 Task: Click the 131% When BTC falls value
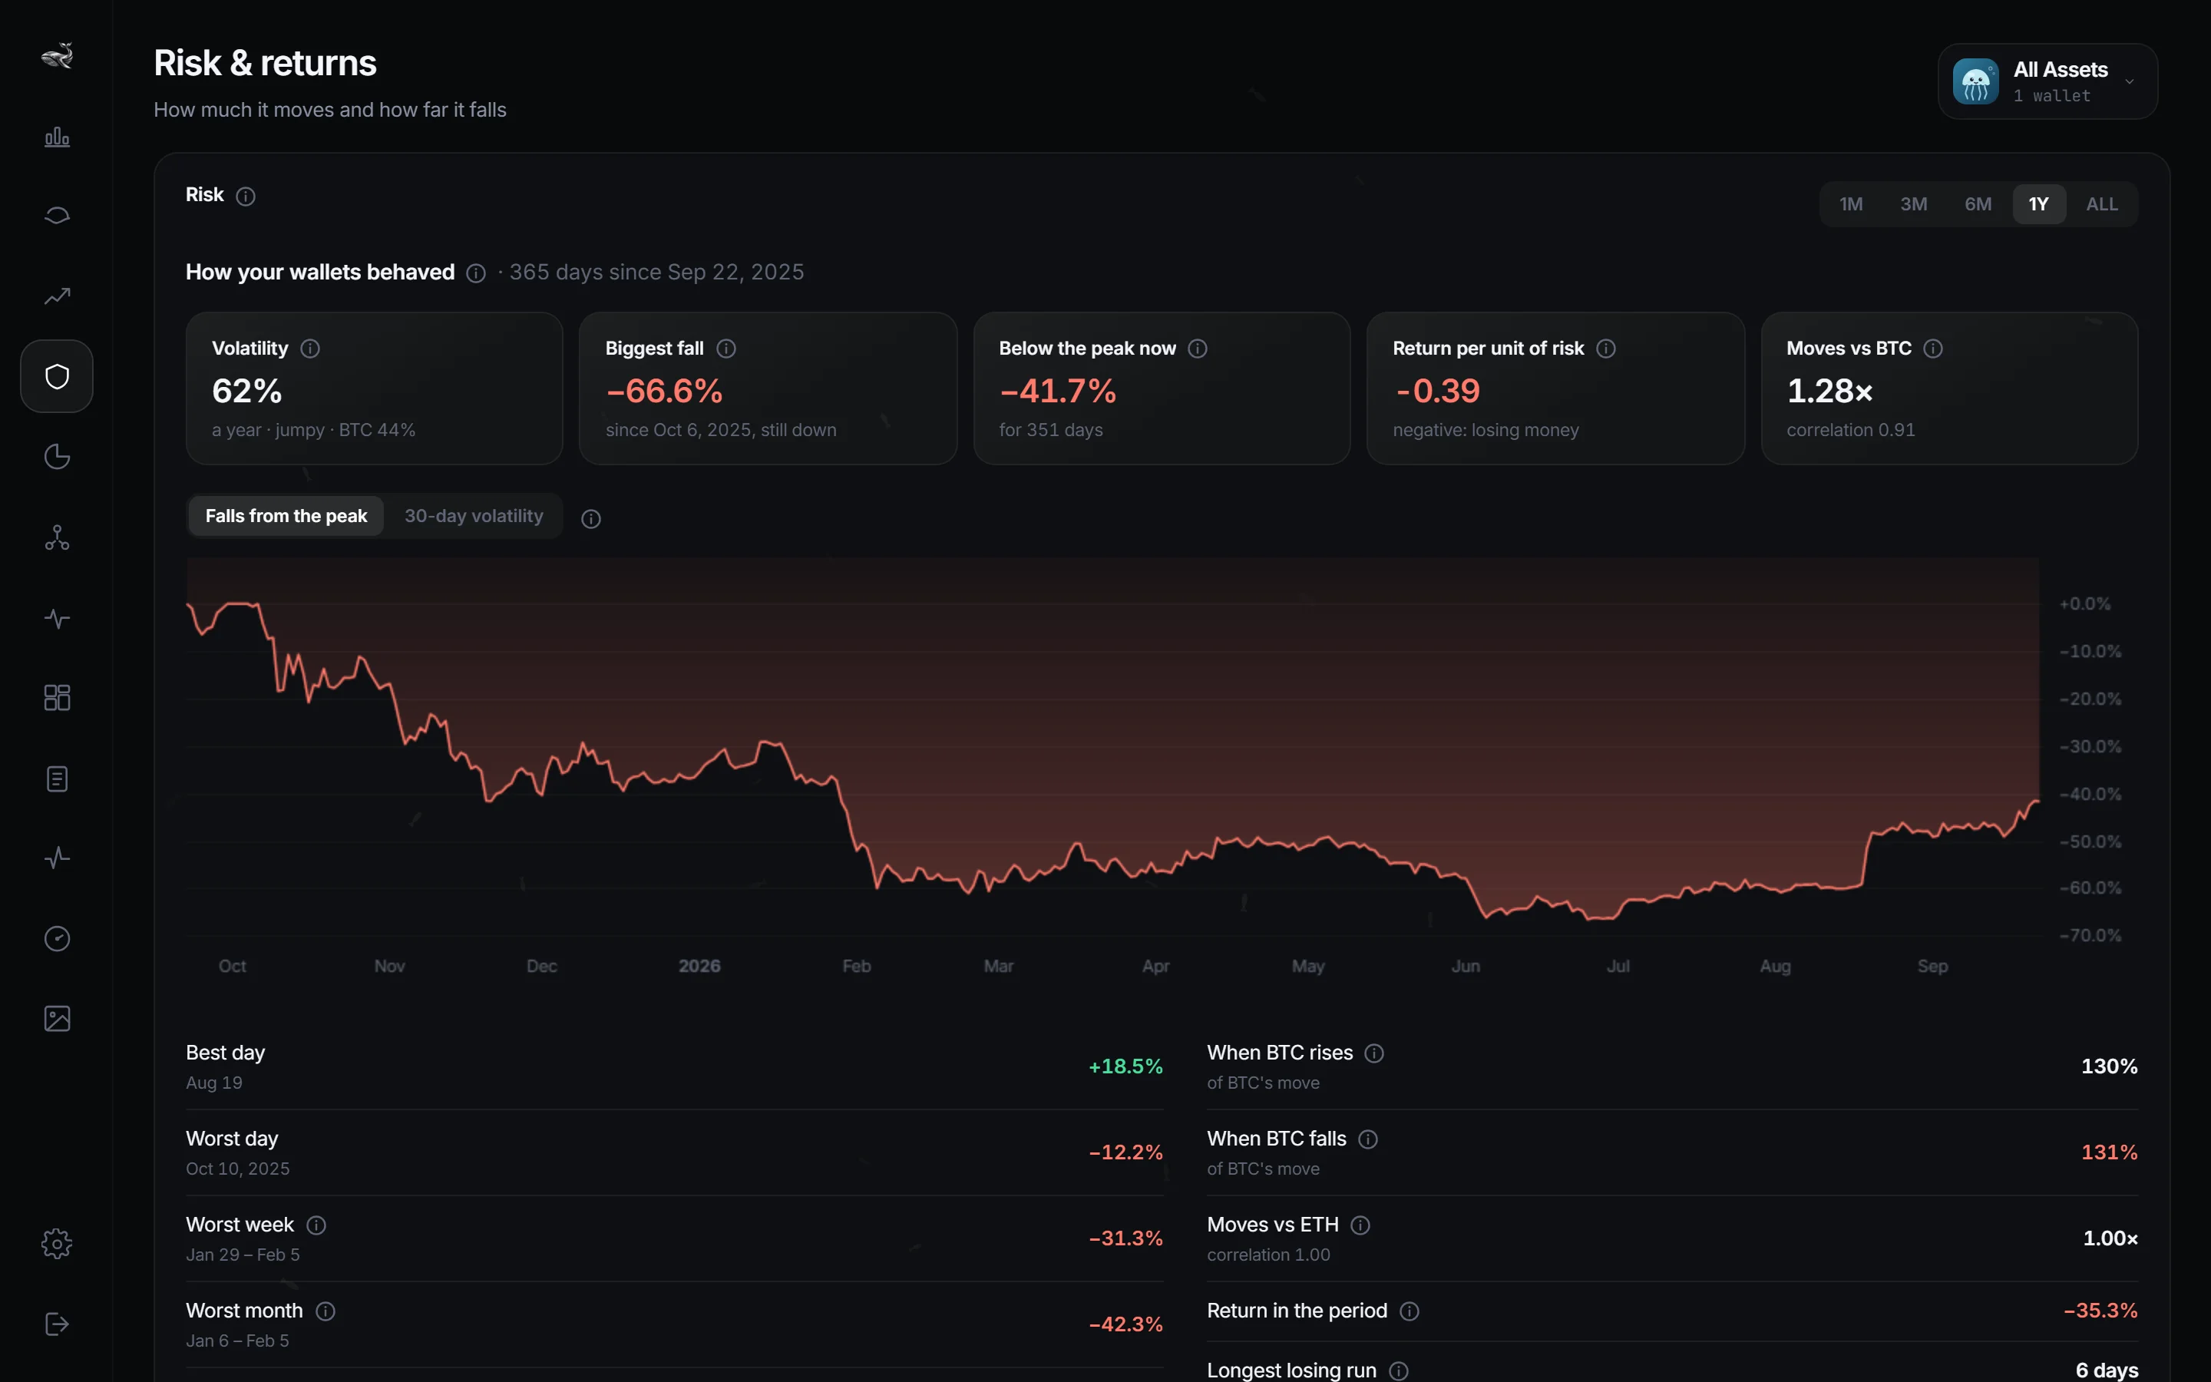pos(2109,1152)
